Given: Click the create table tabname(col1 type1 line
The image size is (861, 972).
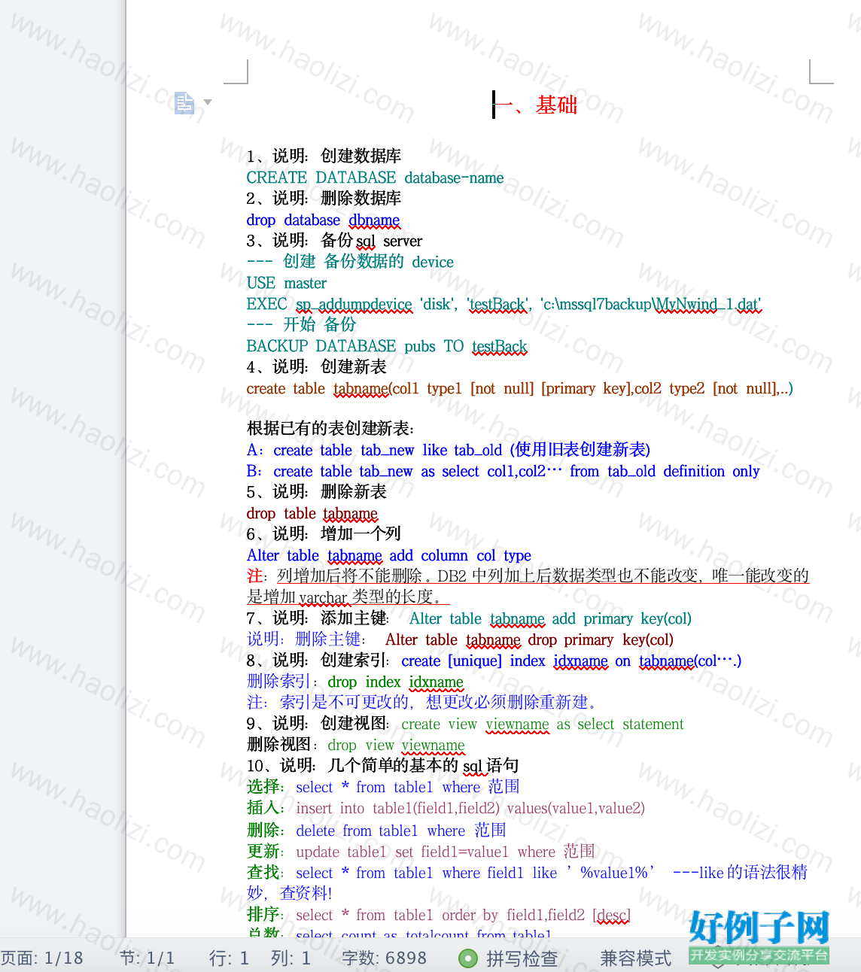Looking at the screenshot, I should coord(519,388).
